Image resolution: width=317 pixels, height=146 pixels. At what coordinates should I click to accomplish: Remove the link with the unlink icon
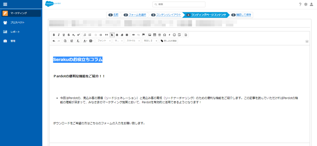pos(138,35)
